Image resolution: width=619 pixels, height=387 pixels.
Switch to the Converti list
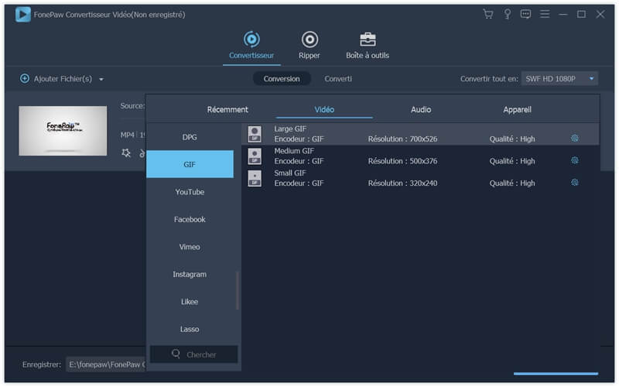(338, 79)
